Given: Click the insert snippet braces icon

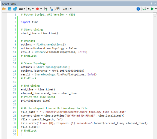Looking at the screenshot, I should pos(46,9).
